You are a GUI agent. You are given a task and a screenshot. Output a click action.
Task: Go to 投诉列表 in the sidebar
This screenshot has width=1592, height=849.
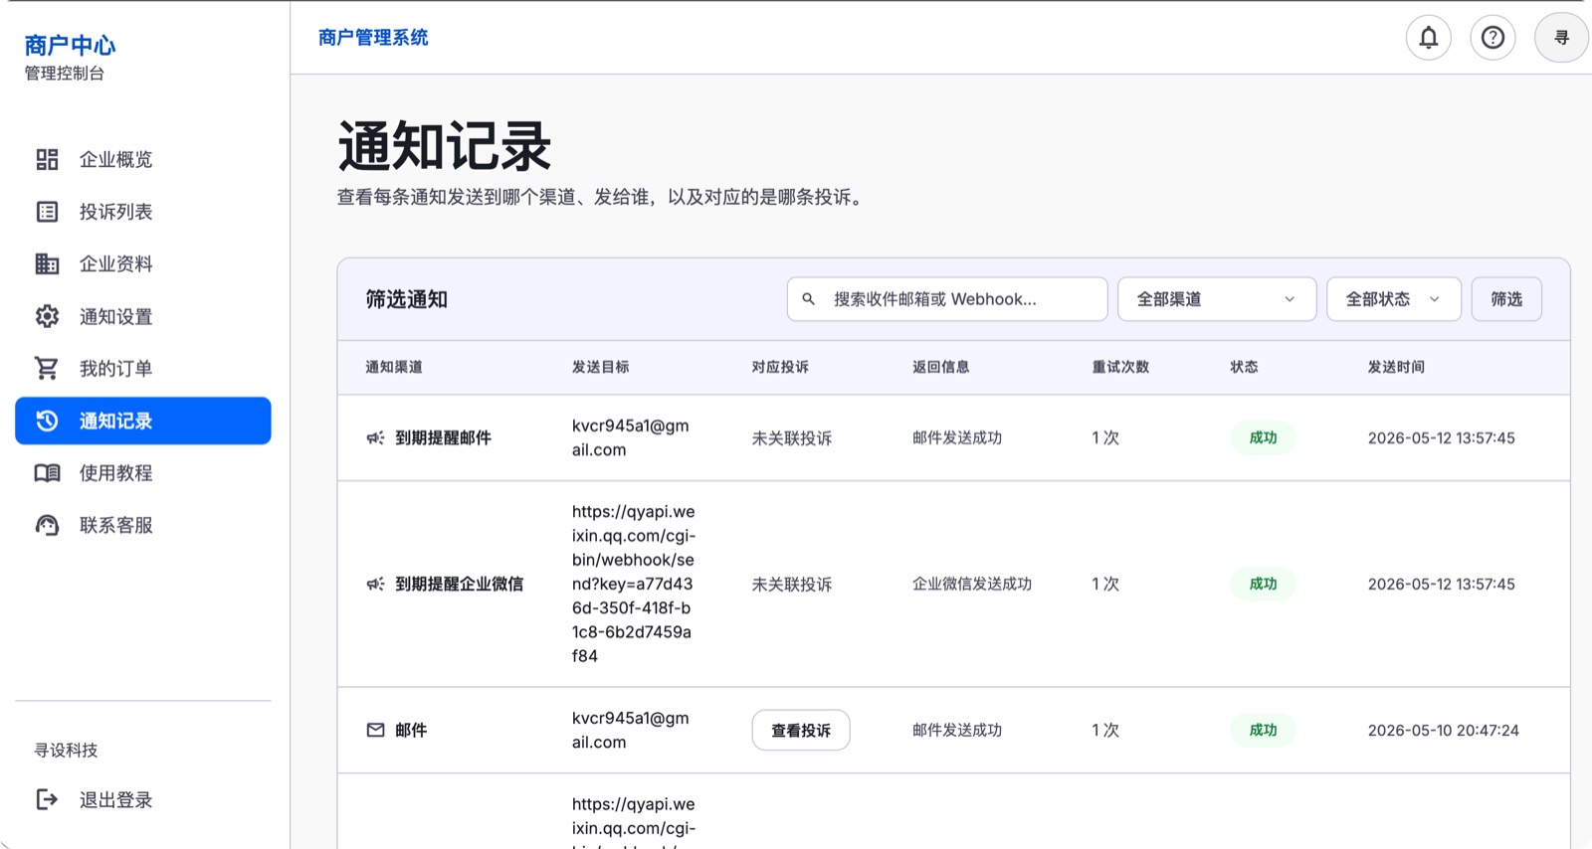click(143, 212)
